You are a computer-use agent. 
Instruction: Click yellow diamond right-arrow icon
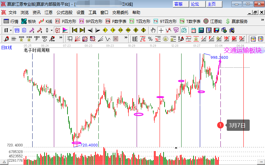pos(113,30)
